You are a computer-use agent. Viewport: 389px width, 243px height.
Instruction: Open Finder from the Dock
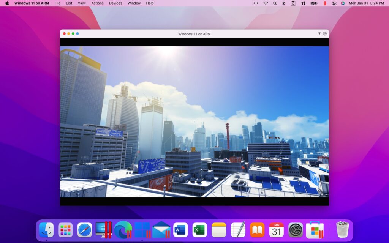pyautogui.click(x=46, y=230)
